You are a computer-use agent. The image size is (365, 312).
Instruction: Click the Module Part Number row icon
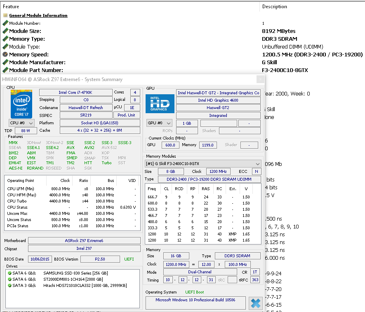pyautogui.click(x=5, y=70)
